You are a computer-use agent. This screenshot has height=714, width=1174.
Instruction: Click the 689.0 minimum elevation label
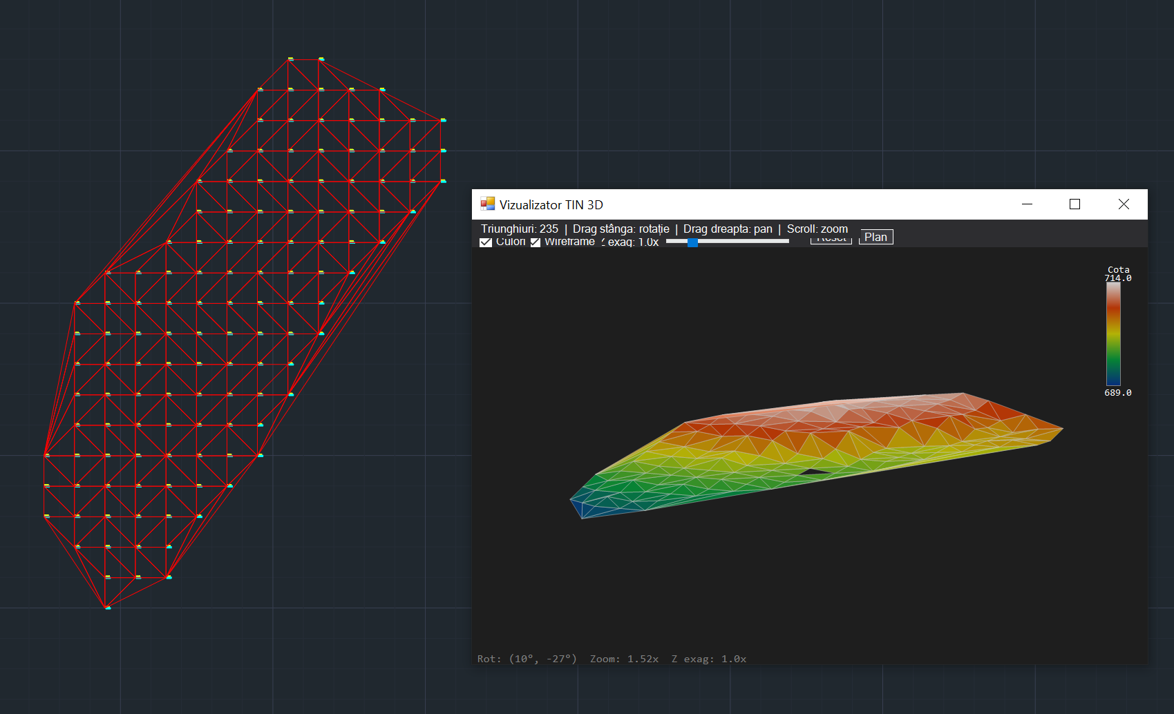point(1117,392)
